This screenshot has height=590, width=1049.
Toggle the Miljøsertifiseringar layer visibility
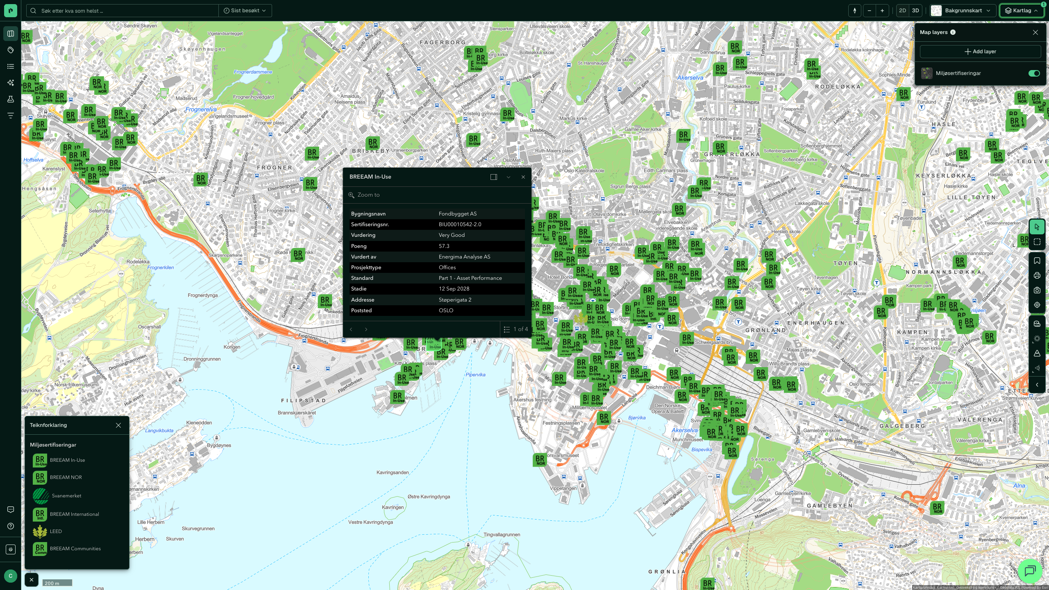click(x=1034, y=73)
